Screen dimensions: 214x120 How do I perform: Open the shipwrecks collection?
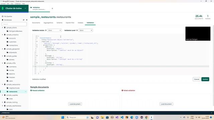point(13,53)
